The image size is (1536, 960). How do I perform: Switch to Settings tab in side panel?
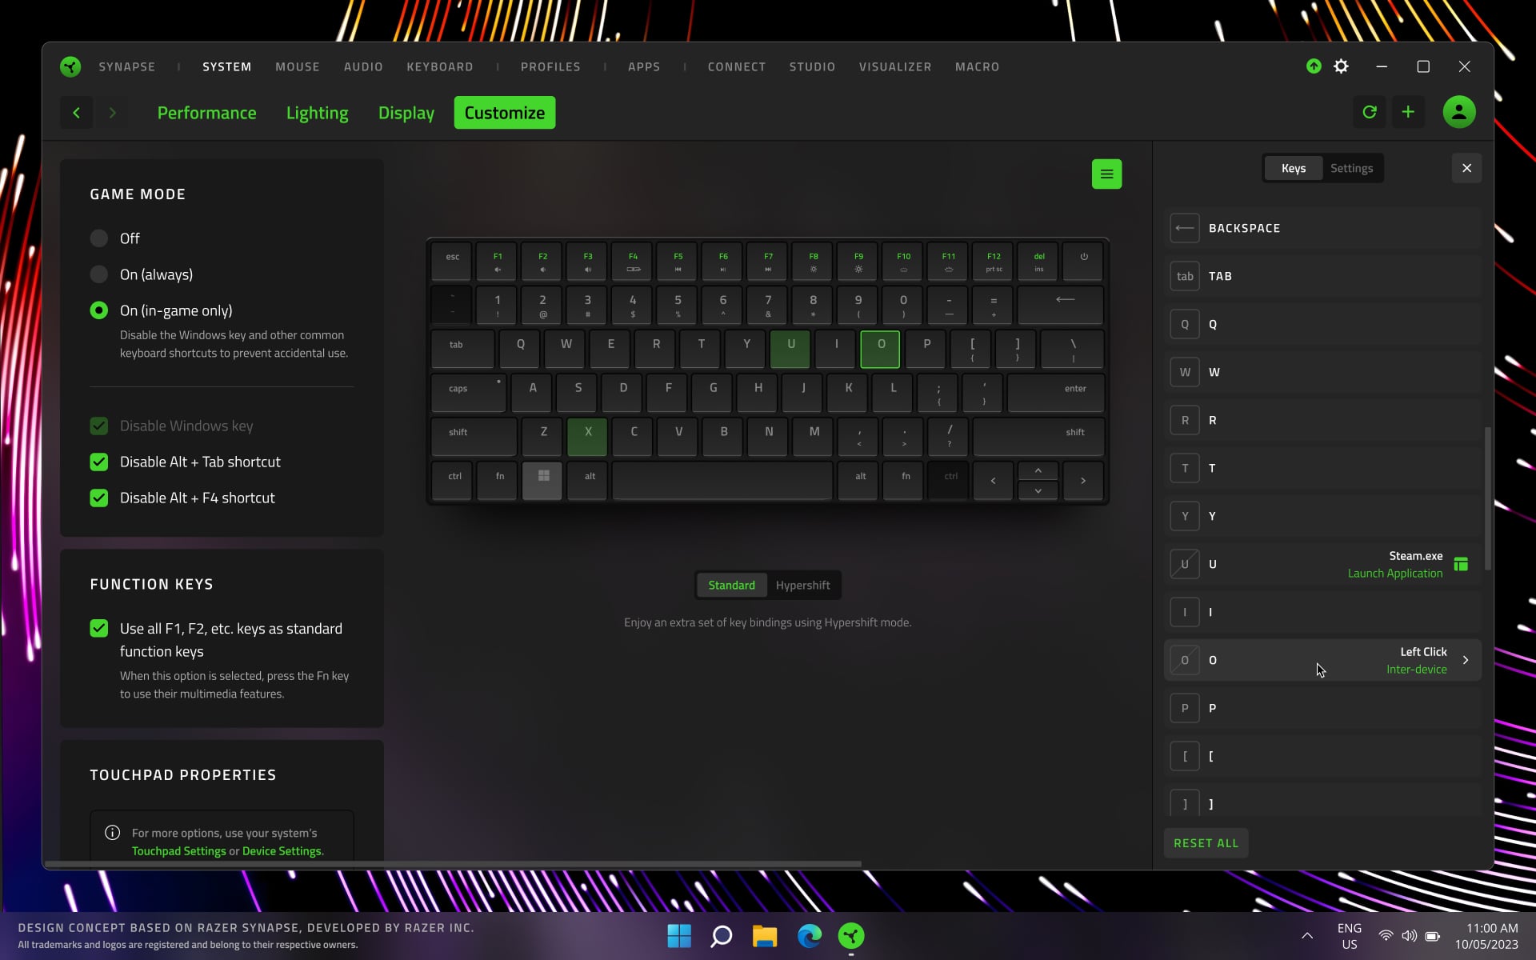pos(1352,168)
